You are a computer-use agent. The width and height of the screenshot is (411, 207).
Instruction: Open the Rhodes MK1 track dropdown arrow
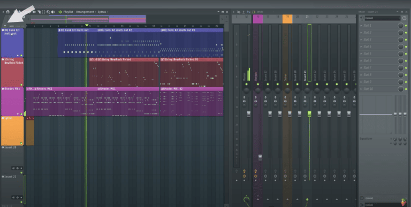point(18,114)
